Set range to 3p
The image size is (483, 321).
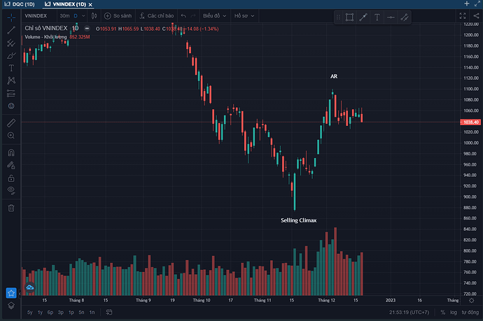pyautogui.click(x=61, y=313)
